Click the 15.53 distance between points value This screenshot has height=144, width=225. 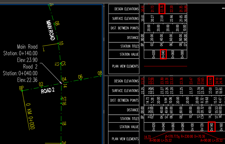click(215, 100)
